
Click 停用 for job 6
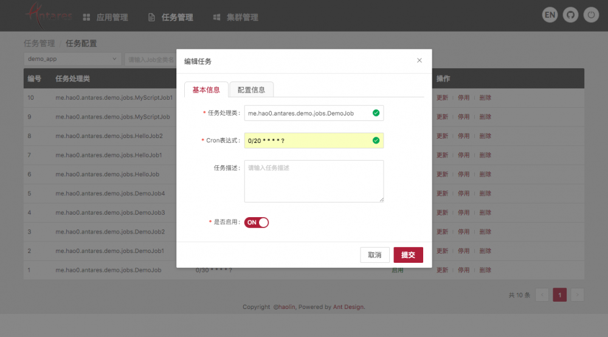tap(463, 175)
